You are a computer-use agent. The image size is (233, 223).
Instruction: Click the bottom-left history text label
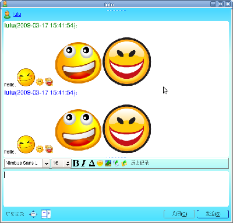[x=15, y=214]
